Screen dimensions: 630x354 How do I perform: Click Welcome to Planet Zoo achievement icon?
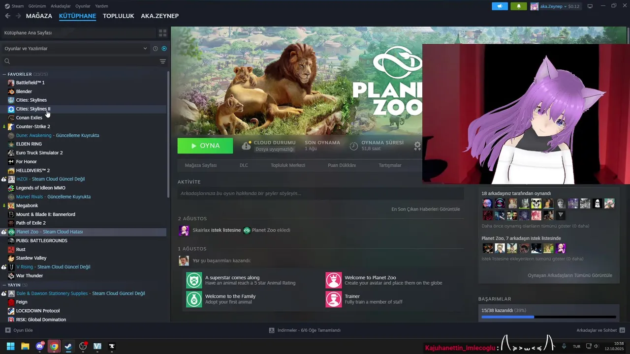point(334,280)
